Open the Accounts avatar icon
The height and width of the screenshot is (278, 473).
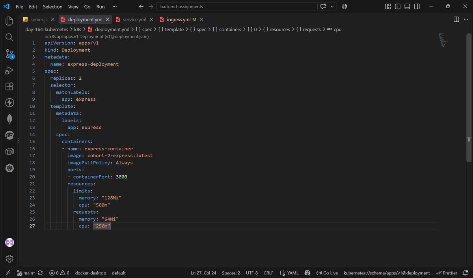click(9, 242)
